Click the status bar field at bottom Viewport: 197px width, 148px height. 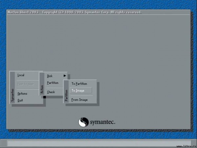coord(99,143)
